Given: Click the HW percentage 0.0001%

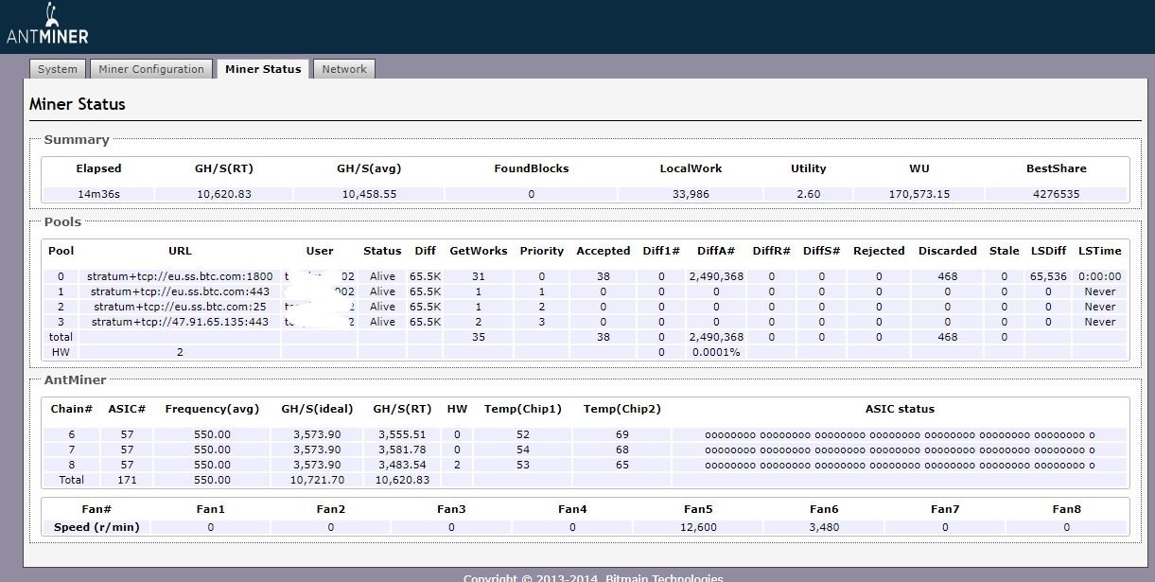Looking at the screenshot, I should (716, 352).
